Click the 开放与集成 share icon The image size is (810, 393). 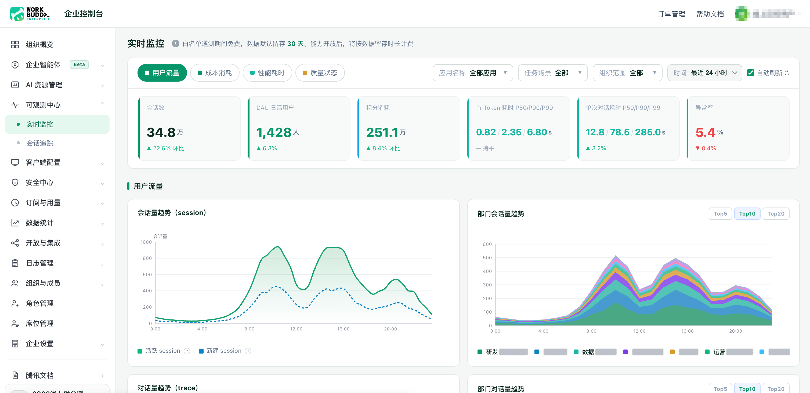pos(15,243)
